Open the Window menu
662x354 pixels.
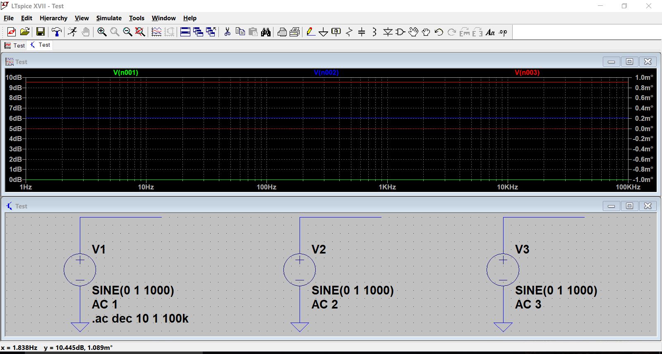(163, 18)
